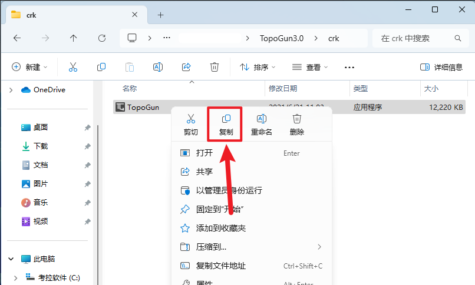Image resolution: width=475 pixels, height=285 pixels.
Task: Toggle the 详细信息 details pane
Action: pos(441,67)
